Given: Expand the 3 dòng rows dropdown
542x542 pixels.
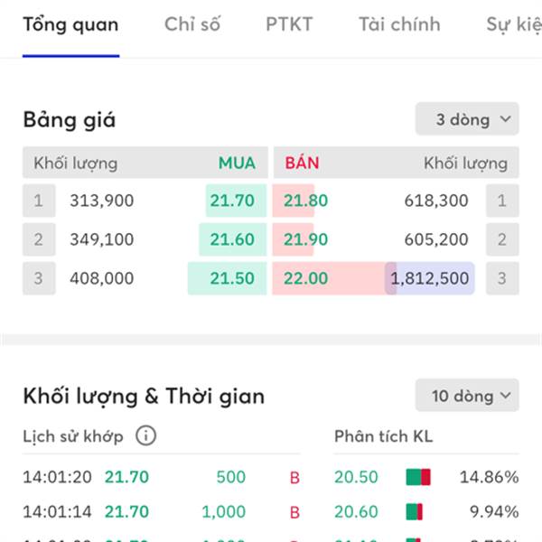Looking at the screenshot, I should (467, 118).
